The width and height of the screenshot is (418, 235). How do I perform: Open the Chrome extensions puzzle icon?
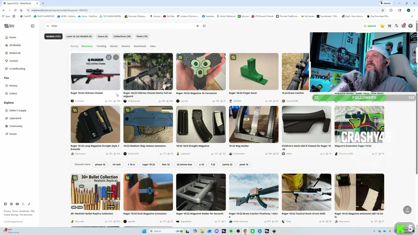[x=391, y=10]
